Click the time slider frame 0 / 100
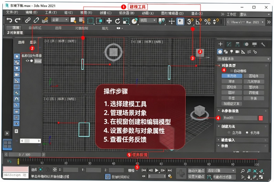The width and height of the screenshot is (274, 182). pos(24,154)
